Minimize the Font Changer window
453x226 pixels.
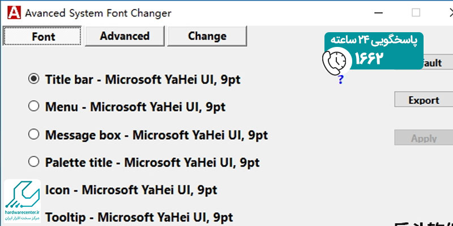[x=378, y=12]
